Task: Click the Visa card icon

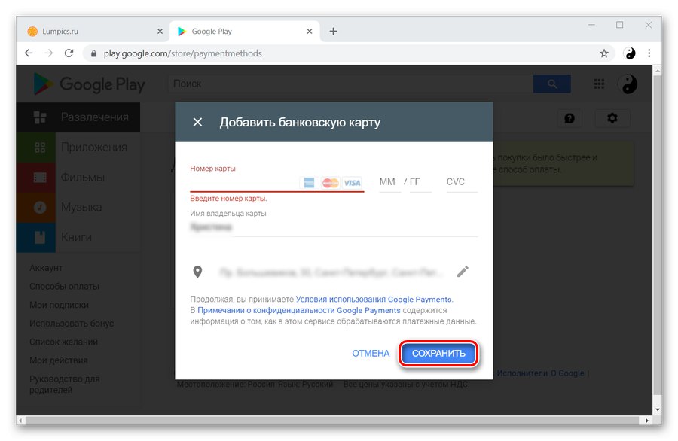Action: point(352,183)
